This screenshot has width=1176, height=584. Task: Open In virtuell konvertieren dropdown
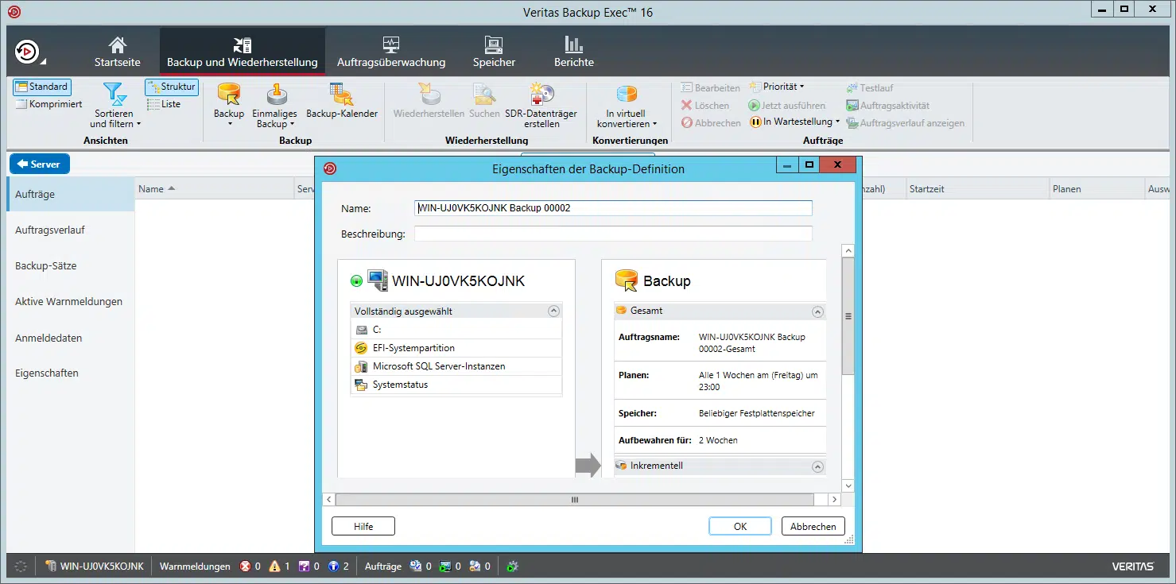pos(627,105)
